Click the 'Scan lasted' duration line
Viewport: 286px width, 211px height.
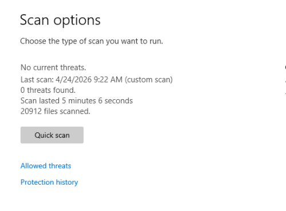pyautogui.click(x=77, y=100)
